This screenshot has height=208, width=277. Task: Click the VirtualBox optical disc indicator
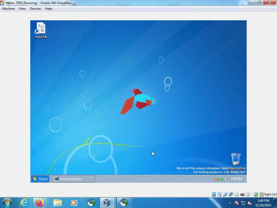[219, 194]
